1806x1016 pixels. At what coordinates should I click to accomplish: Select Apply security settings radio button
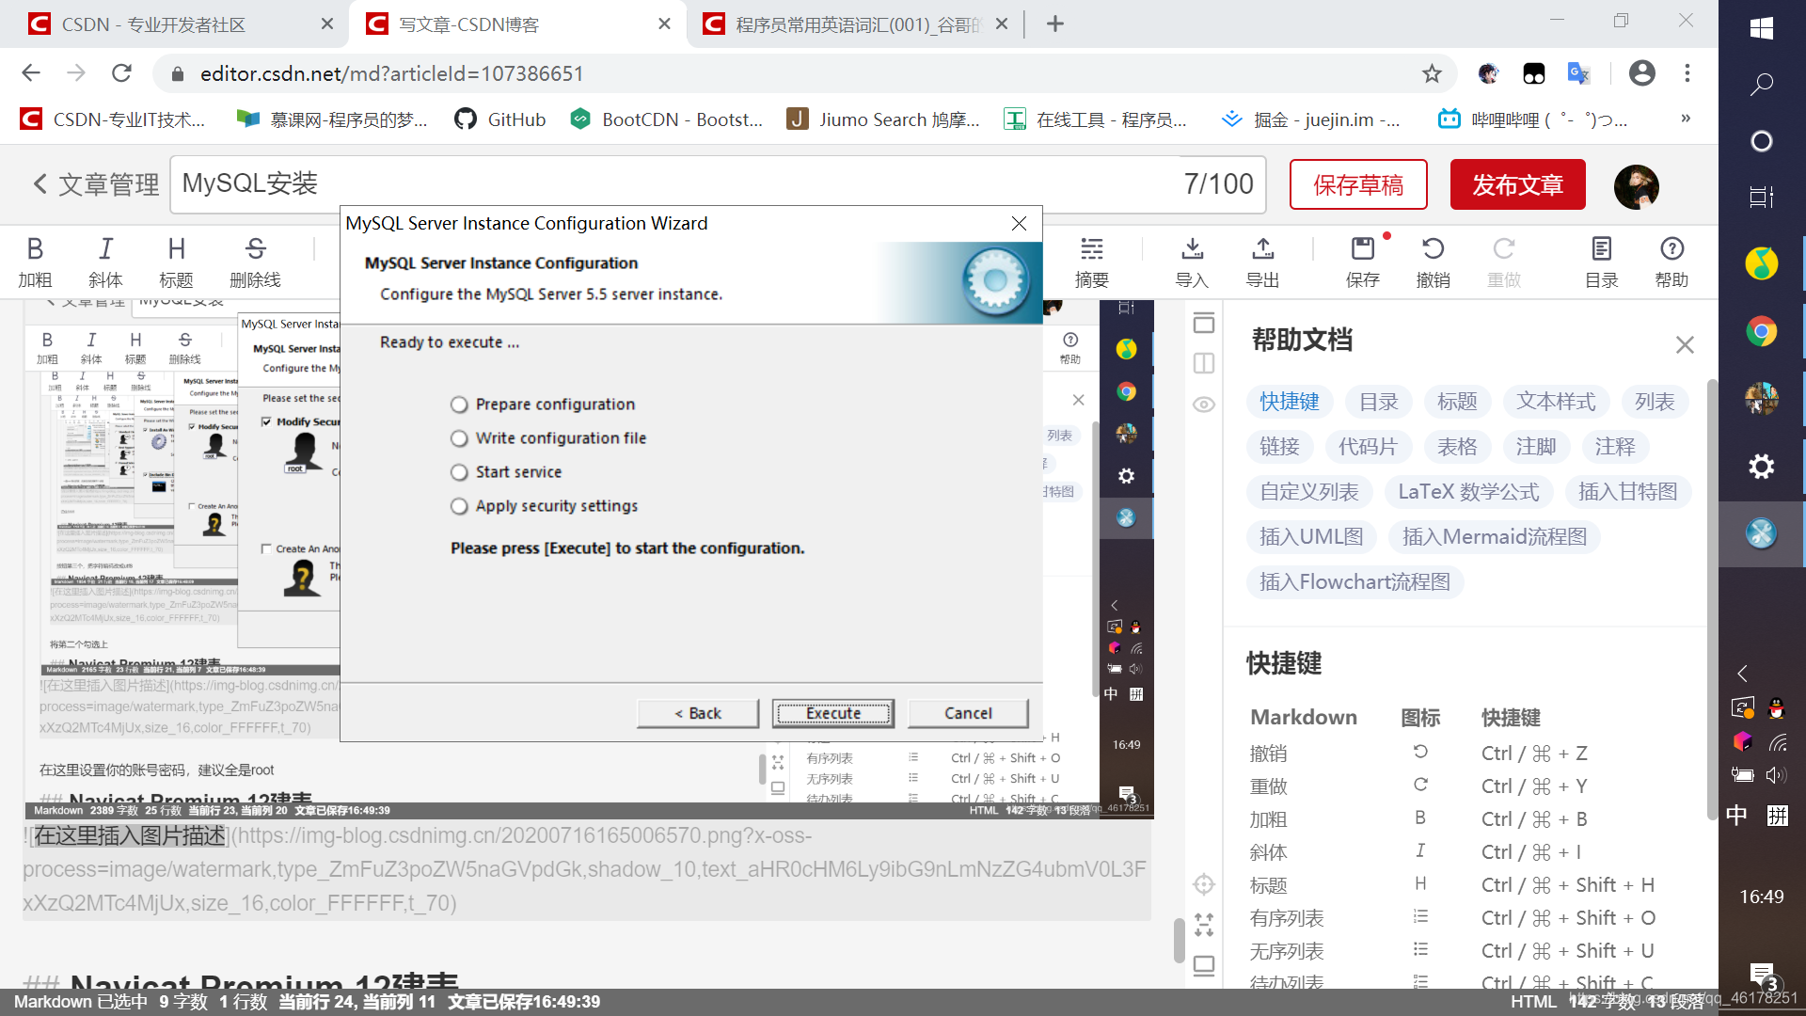click(459, 506)
